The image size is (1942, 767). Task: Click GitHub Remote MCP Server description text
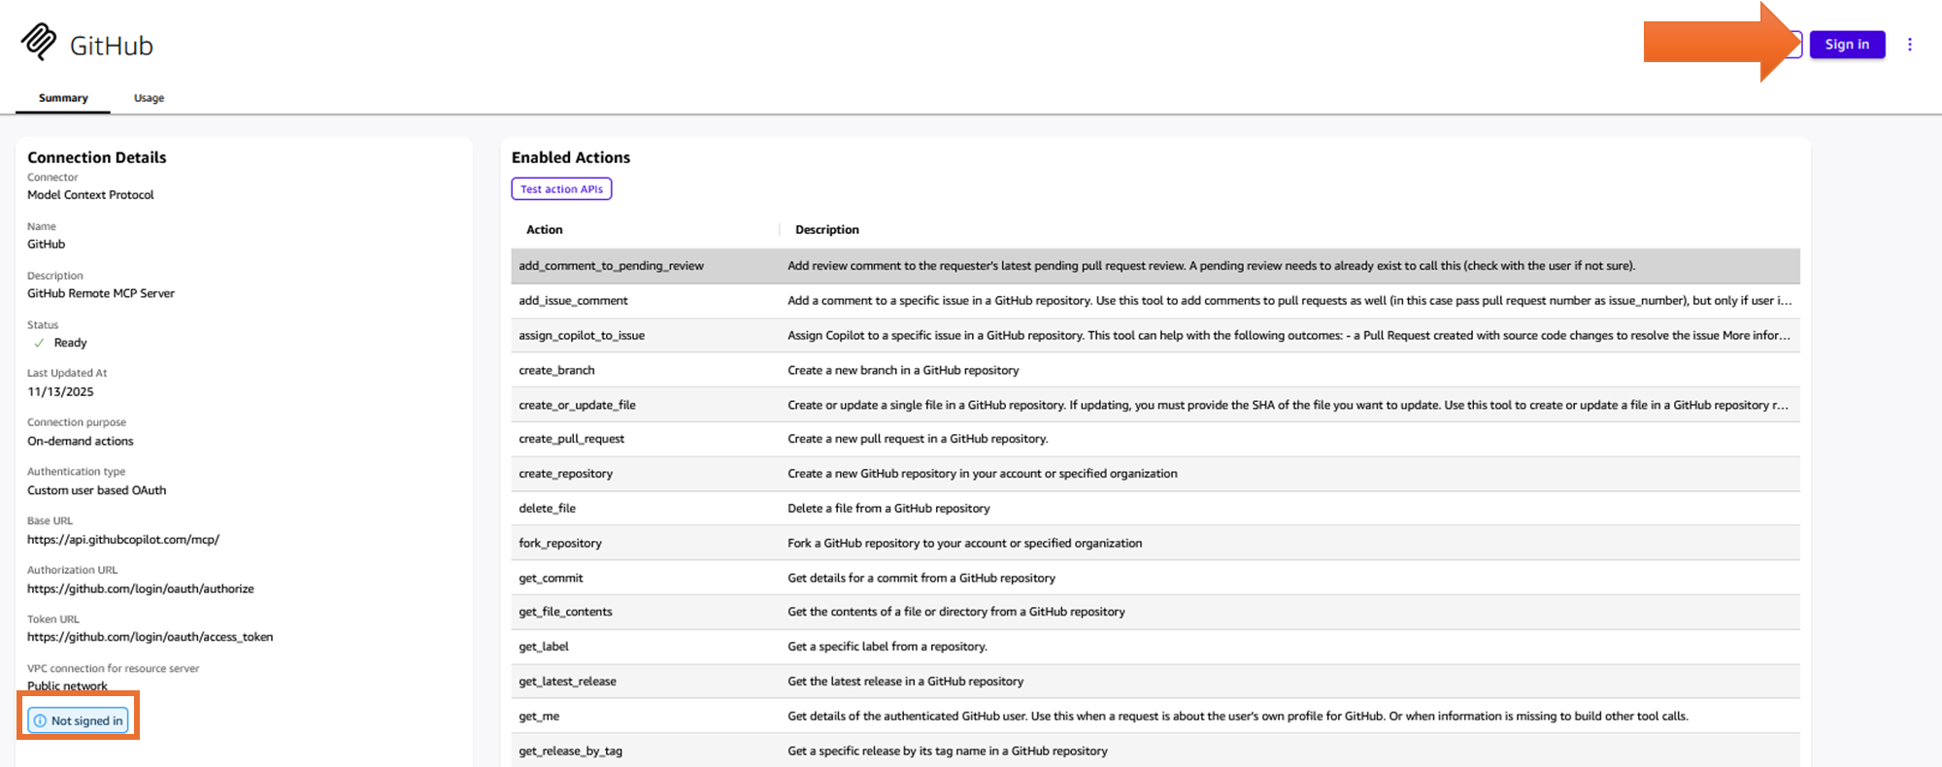(x=101, y=294)
